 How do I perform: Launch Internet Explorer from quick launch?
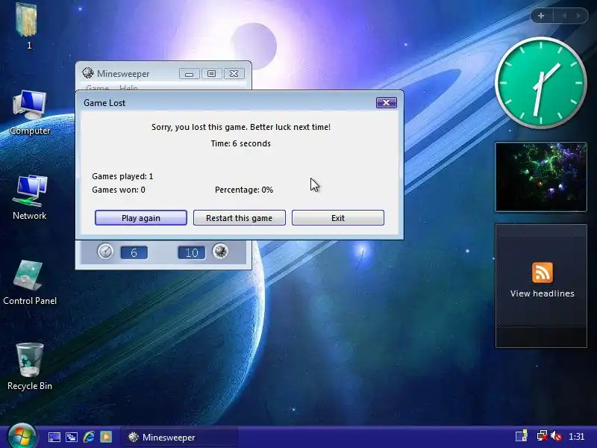(x=89, y=437)
